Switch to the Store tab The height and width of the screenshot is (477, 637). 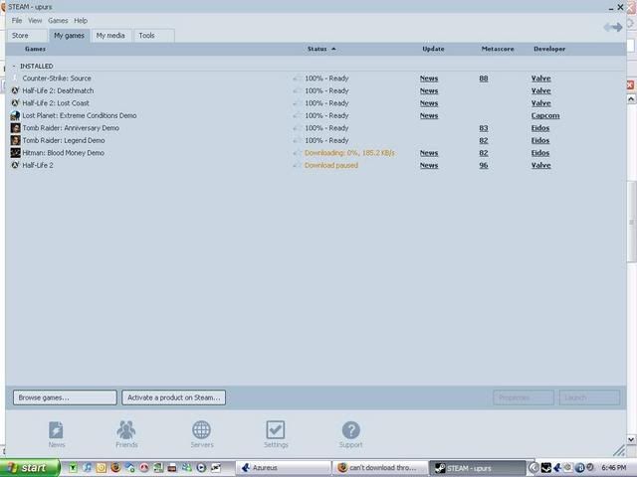[20, 36]
